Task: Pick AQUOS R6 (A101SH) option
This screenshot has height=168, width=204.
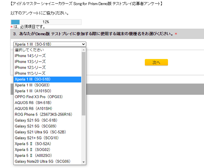Action: coord(48,109)
